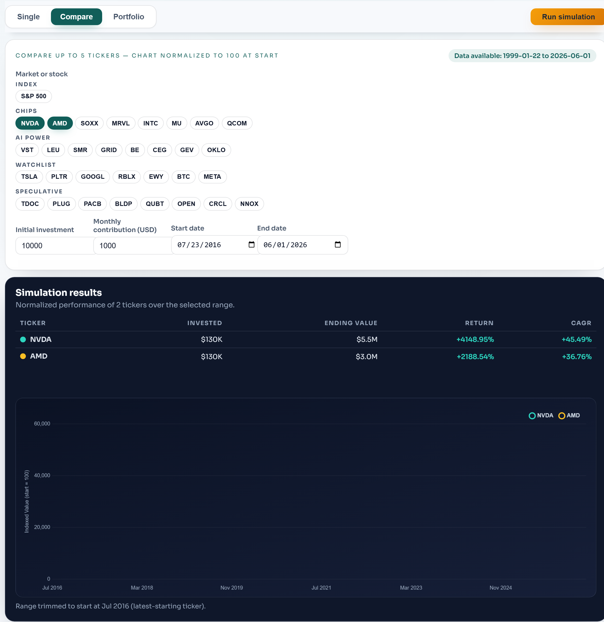Screen dimensions: 604x622
Task: Open the Portfolio tab
Action: tap(129, 17)
